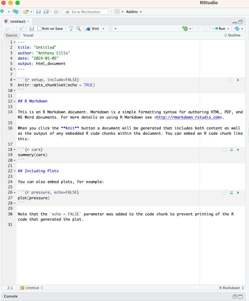
Task: Open the New File dropdown arrow
Action: coord(9,12)
